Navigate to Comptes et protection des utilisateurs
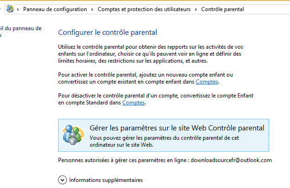290x188 pixels. (144, 9)
